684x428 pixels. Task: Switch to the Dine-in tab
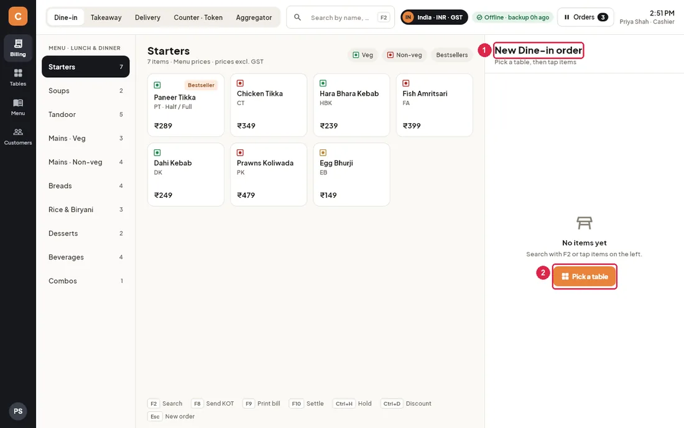pos(65,17)
